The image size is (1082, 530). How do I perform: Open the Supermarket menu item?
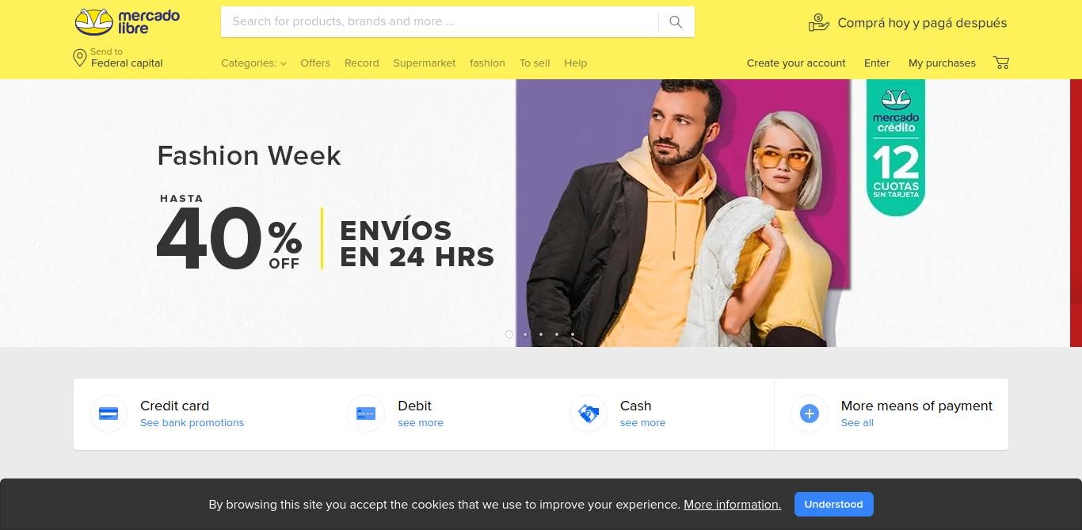(x=425, y=63)
